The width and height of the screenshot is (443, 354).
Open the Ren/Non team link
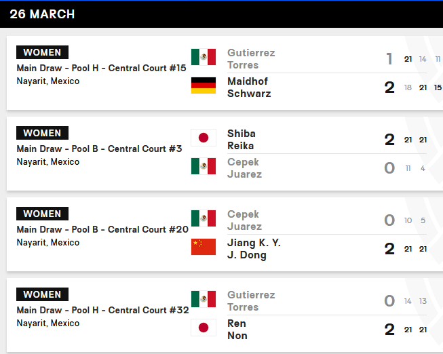(x=237, y=330)
